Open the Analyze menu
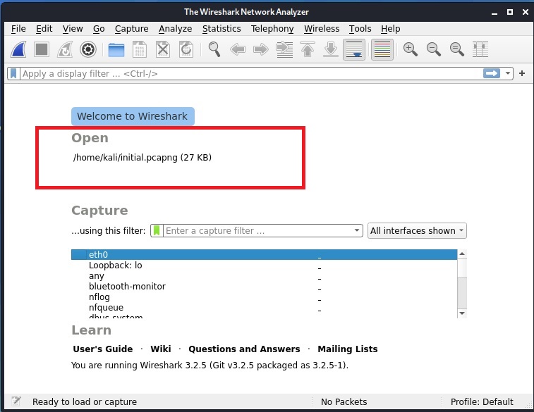 176,29
